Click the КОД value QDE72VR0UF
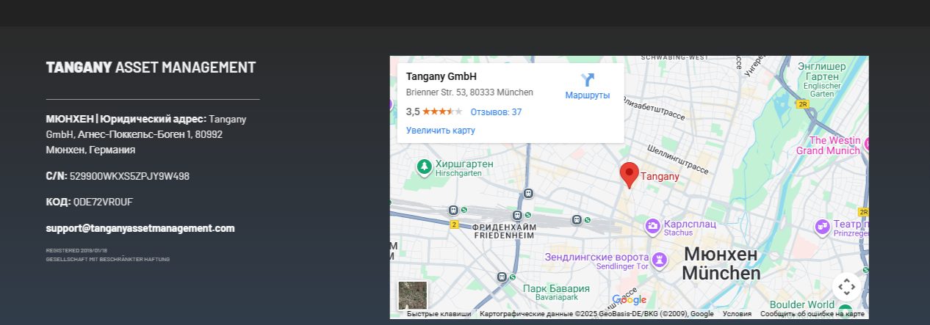 (x=103, y=202)
